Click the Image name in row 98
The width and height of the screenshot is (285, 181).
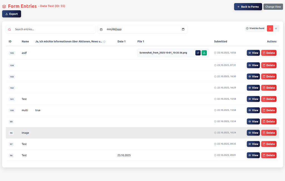point(25,133)
